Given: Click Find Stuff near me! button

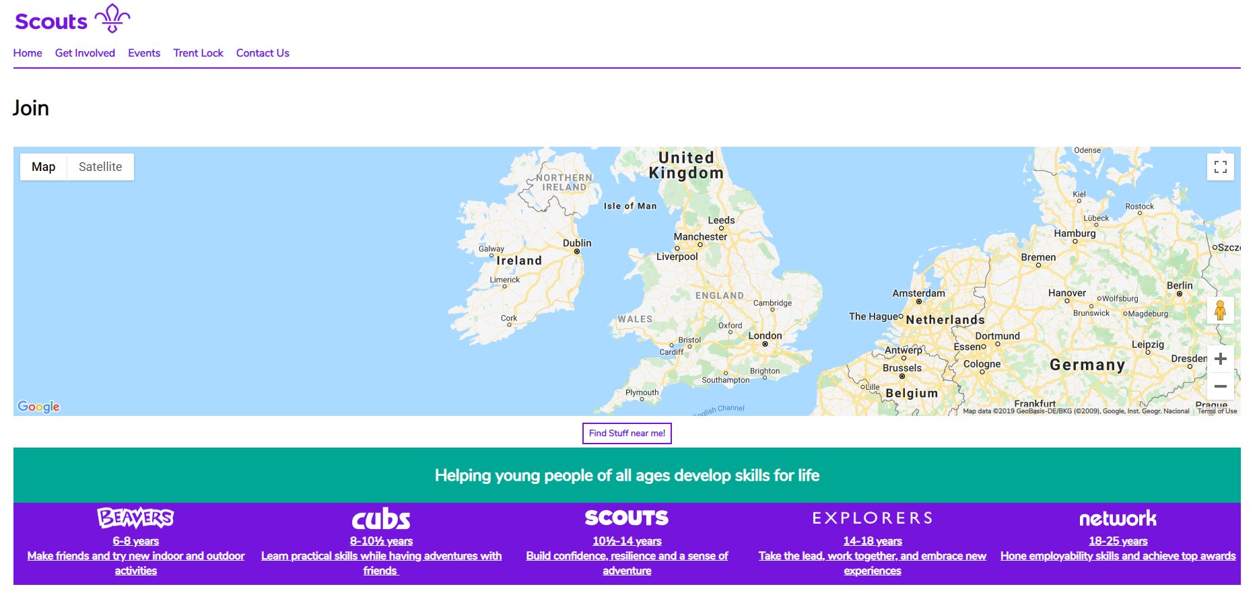Looking at the screenshot, I should tap(627, 433).
